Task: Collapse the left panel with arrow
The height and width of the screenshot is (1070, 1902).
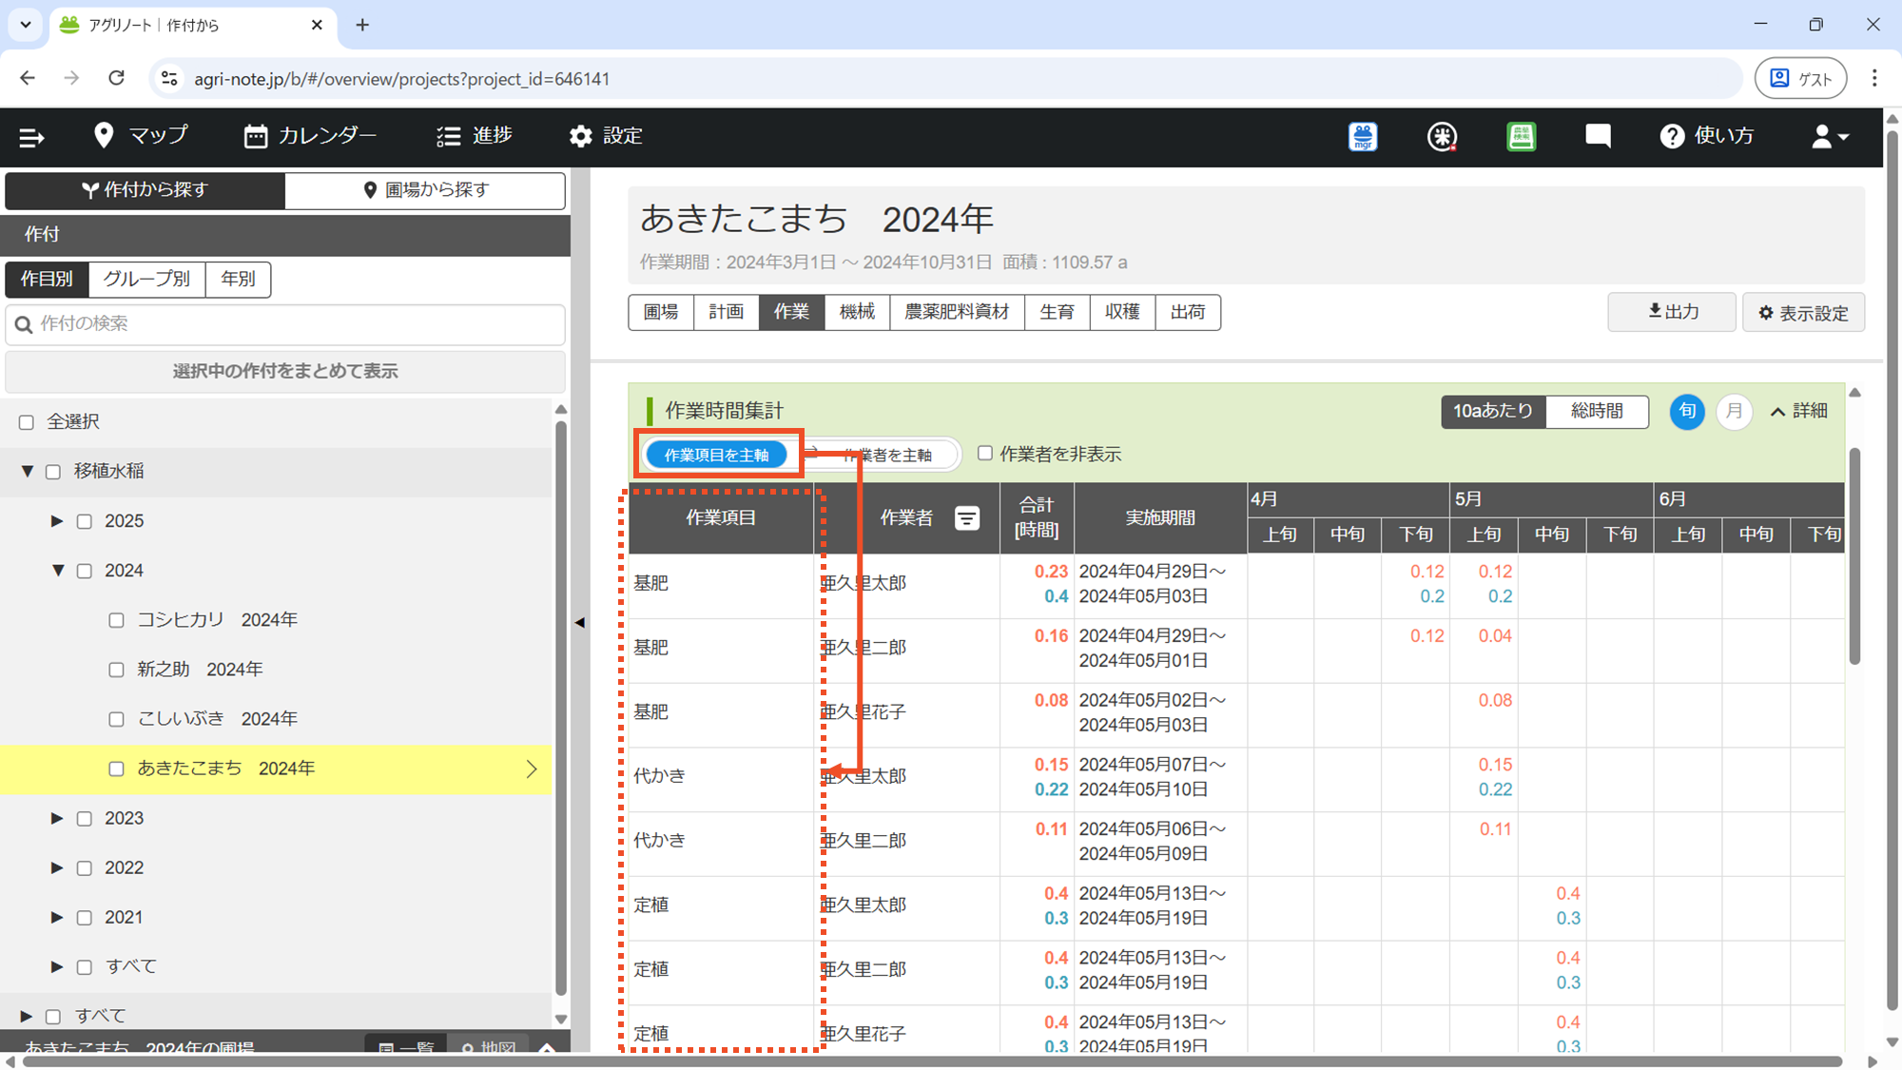Action: (579, 623)
